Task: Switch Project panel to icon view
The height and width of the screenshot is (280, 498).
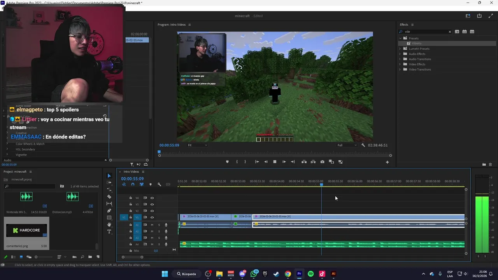Action: (x=21, y=257)
